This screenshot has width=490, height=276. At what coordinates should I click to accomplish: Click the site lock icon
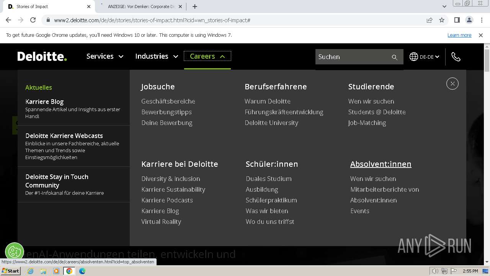(x=48, y=20)
